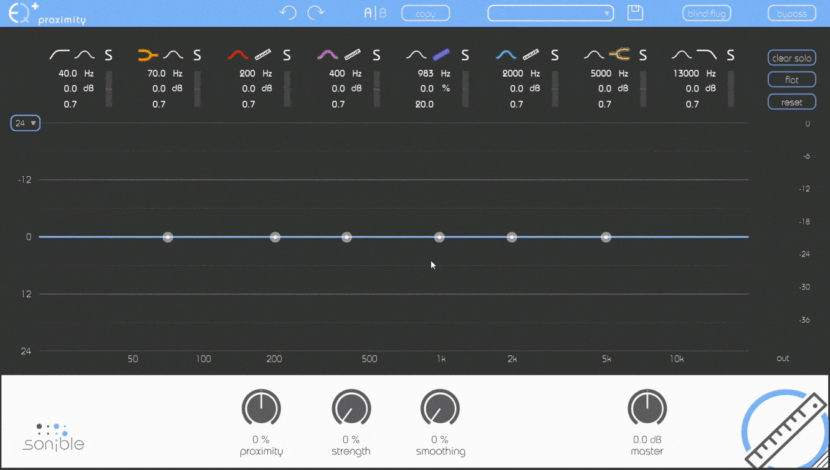Solo the 40 Hz band
The height and width of the screenshot is (470, 830).
pos(108,55)
